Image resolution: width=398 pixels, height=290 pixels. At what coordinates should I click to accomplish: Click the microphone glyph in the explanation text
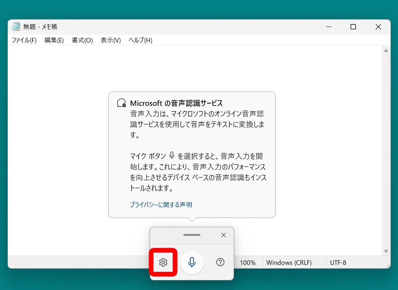coord(172,155)
